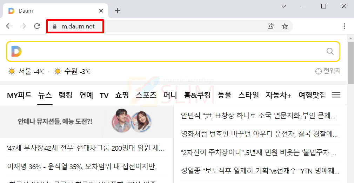The height and width of the screenshot is (183, 354).
Task: Open tab search chevron in title bar
Action: pyautogui.click(x=284, y=6)
